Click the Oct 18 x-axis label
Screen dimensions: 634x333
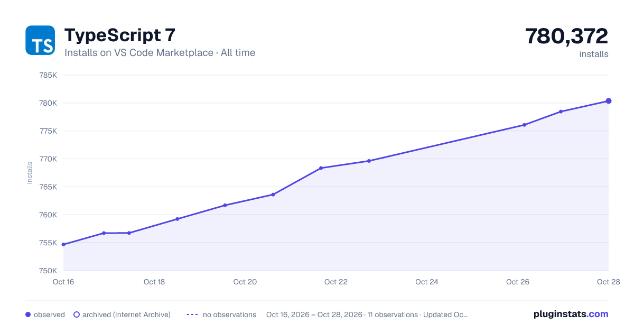(154, 282)
